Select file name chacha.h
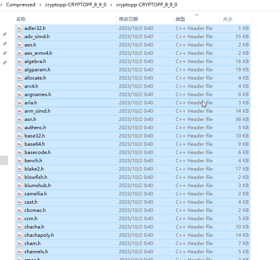 tap(34, 227)
